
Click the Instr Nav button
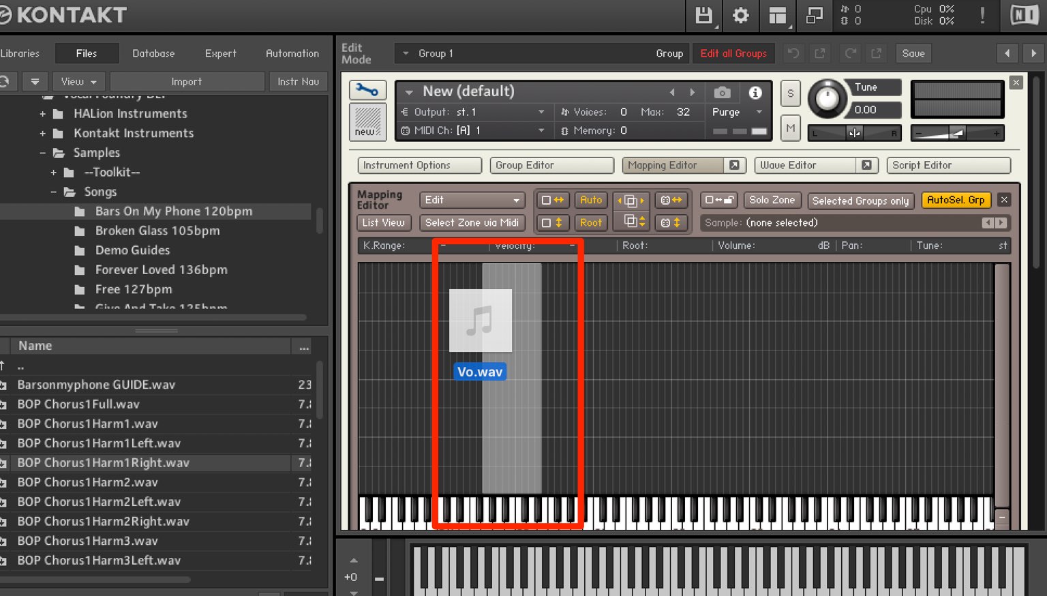299,82
